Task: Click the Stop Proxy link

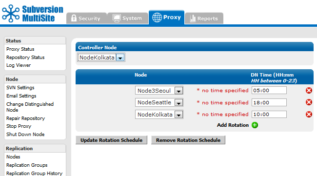Action: click(19, 126)
